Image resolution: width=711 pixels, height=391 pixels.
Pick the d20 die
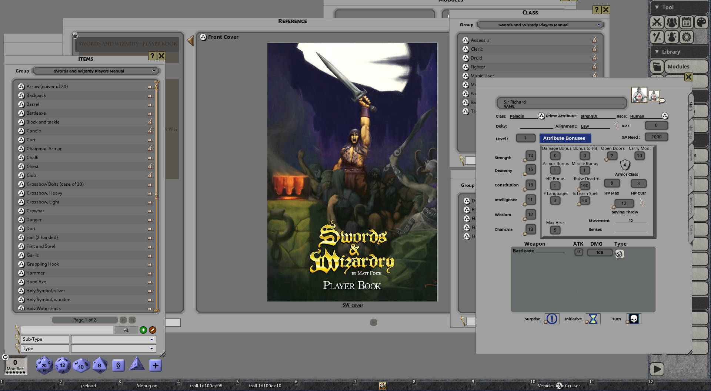tap(44, 365)
